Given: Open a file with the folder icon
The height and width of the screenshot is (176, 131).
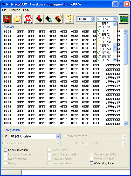Looking at the screenshot, I should coord(17,19).
